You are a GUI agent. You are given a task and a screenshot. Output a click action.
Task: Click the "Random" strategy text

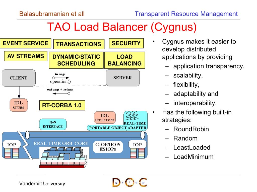pos(185,138)
